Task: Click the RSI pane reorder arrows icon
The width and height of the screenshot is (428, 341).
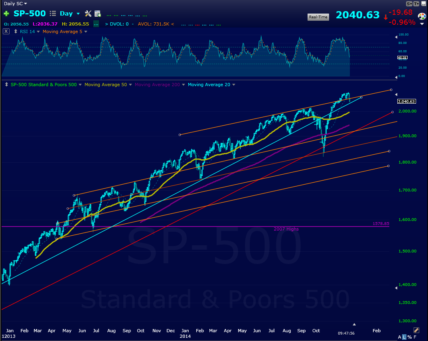Action: tap(16, 32)
